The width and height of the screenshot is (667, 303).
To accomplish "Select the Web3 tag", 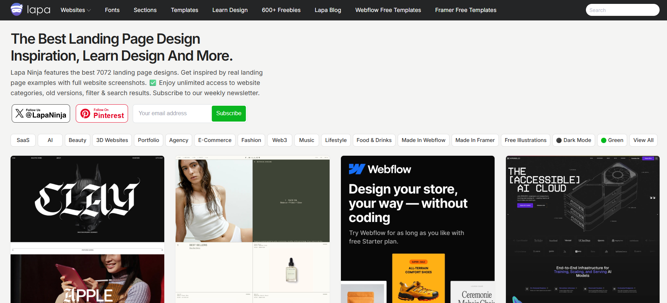I will pos(280,140).
